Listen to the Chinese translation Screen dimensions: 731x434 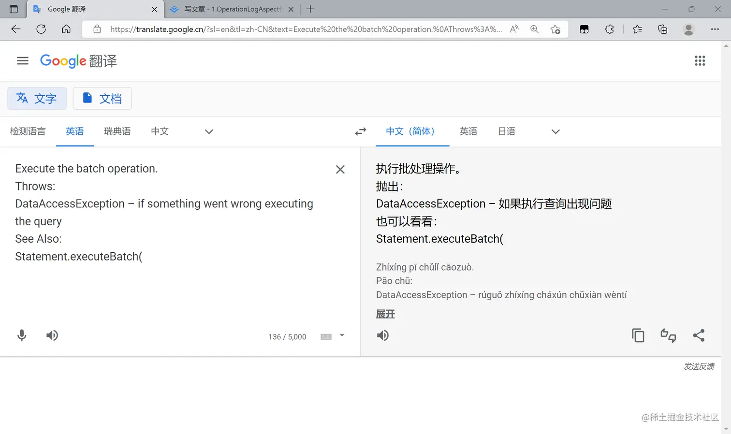pyautogui.click(x=383, y=335)
